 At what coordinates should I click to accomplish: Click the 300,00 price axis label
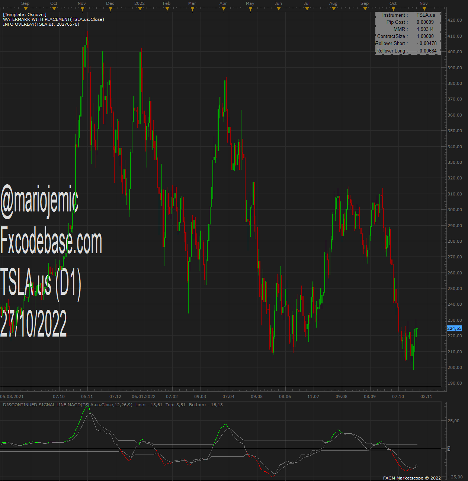pyautogui.click(x=455, y=210)
